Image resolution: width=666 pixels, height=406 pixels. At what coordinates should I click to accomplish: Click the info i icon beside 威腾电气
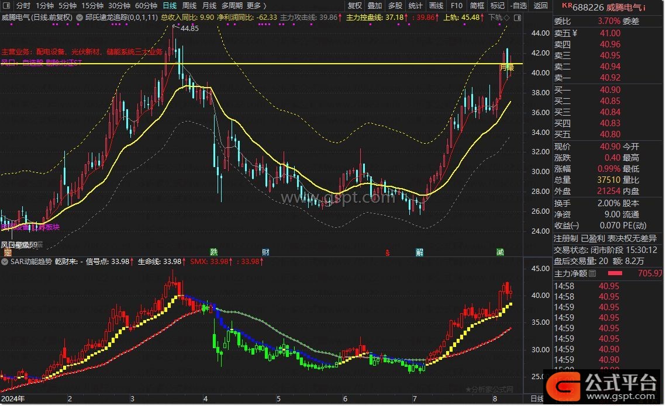coord(644,7)
